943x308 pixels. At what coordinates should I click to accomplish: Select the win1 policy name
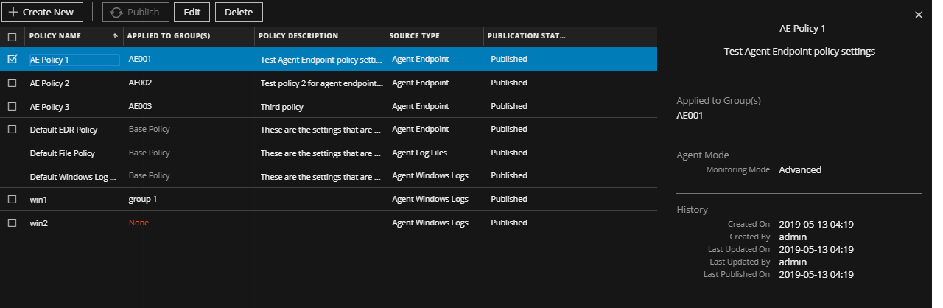pyautogui.click(x=38, y=199)
